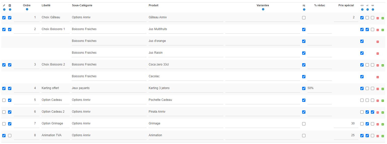Check the 123 checkbox on Option Grimage row

pyautogui.click(x=372, y=124)
